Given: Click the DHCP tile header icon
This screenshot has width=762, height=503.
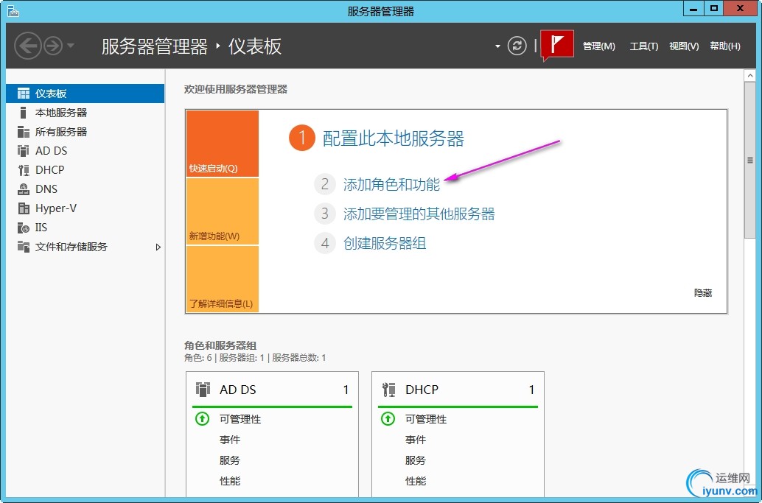Looking at the screenshot, I should coord(388,390).
